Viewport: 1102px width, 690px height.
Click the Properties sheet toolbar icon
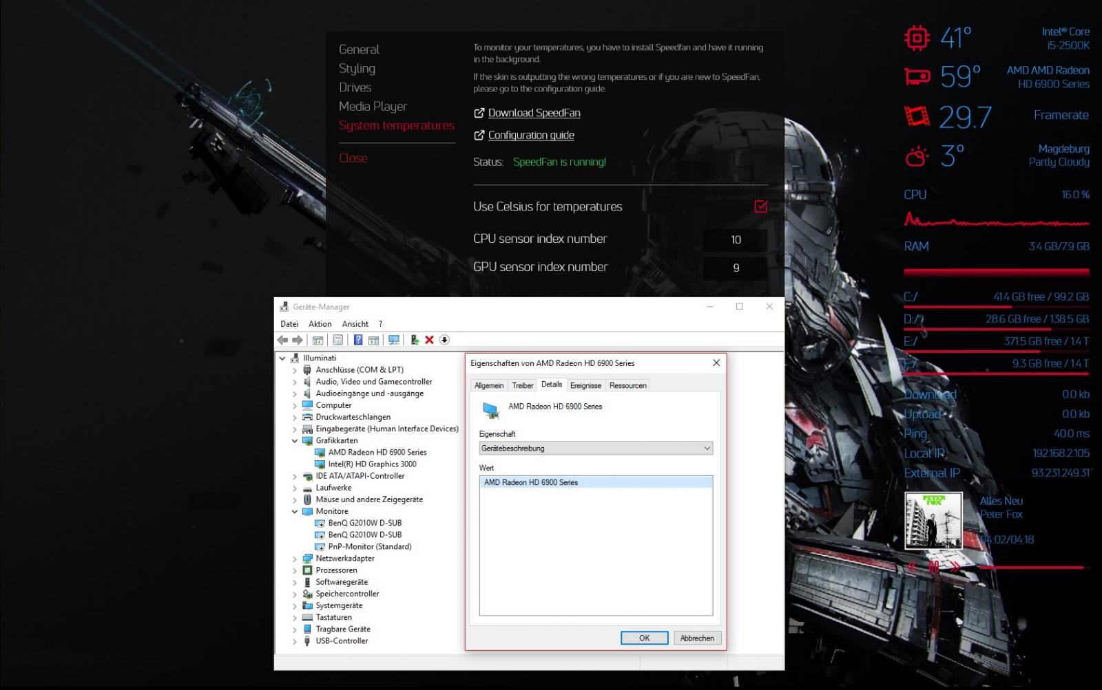(x=337, y=340)
